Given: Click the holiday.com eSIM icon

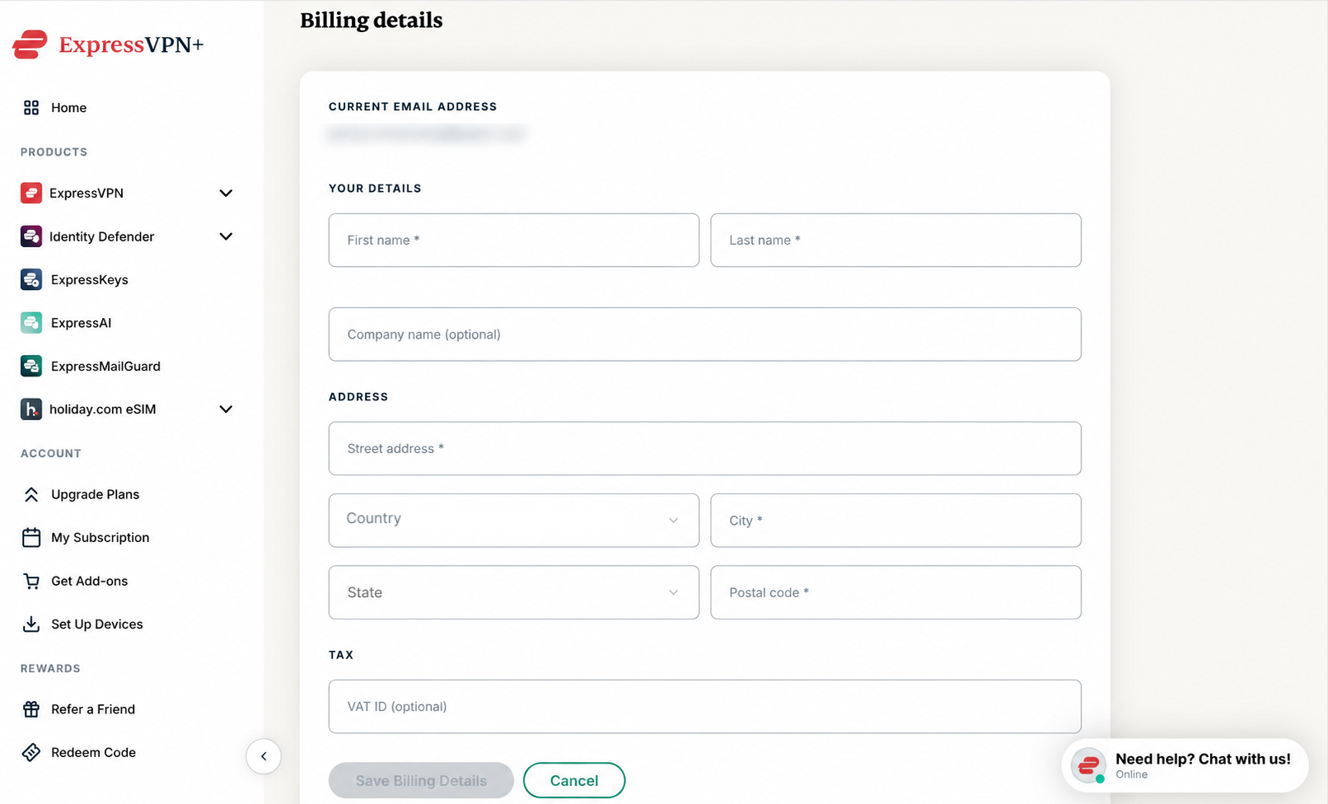Looking at the screenshot, I should (31, 409).
